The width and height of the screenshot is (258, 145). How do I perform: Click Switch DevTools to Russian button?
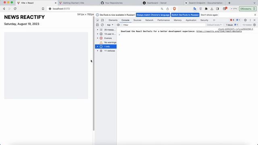click(x=185, y=15)
